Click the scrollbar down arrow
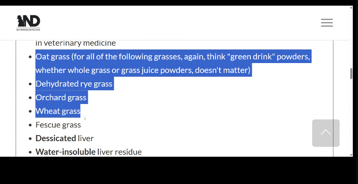The image size is (358, 184). [351, 155]
